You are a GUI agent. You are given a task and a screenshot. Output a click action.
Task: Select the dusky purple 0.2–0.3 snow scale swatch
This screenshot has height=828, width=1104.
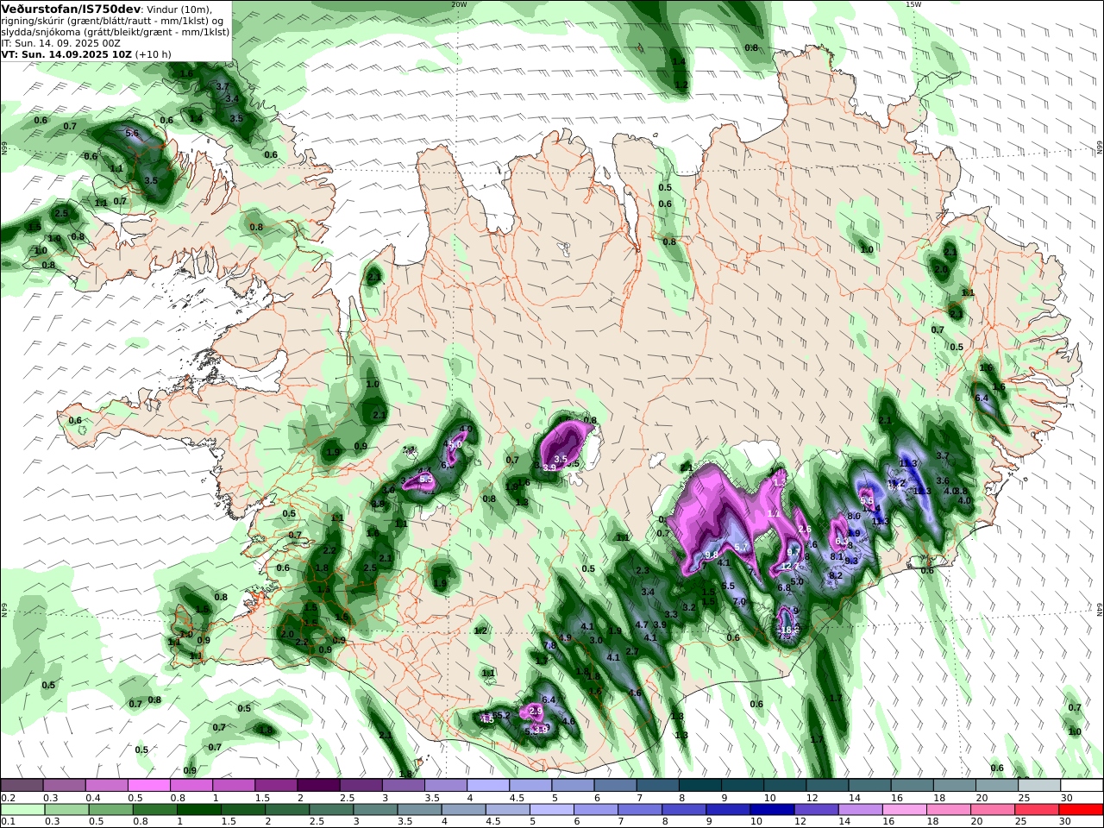(x=22, y=785)
